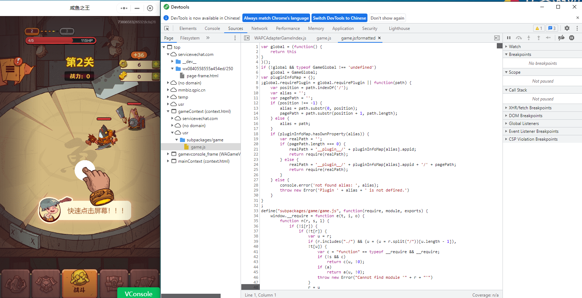Click step out of function icon
This screenshot has width=582, height=298.
click(539, 38)
